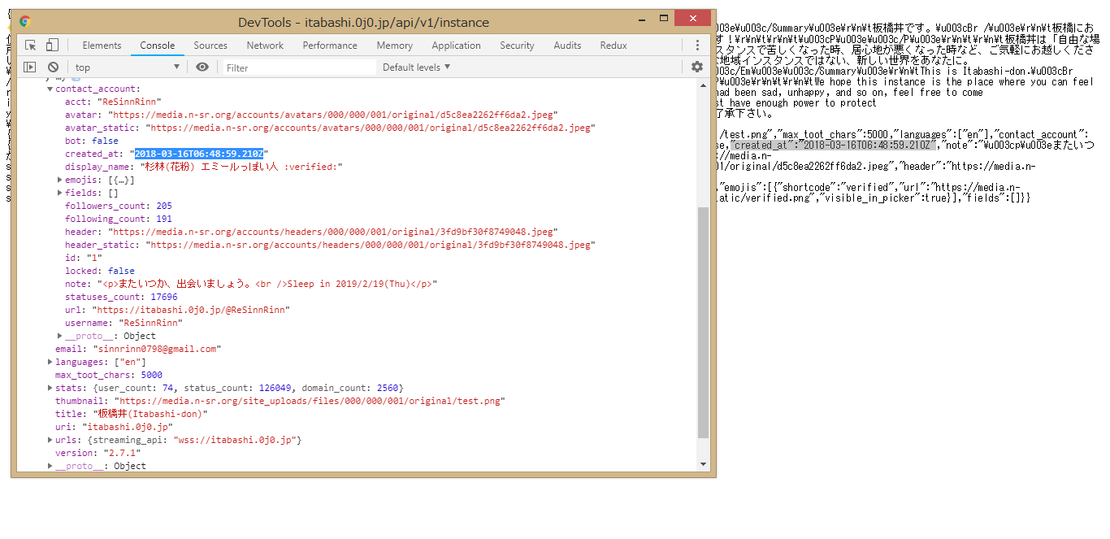Expand the languages array
Viewport: 1110px width, 539px height.
(x=50, y=362)
